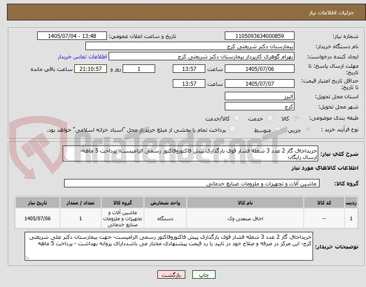Screen dimensions: 366x287
Task: Click the اطلاعات کالاهای مورد نیاز heading
Action: pyautogui.click(x=325, y=168)
